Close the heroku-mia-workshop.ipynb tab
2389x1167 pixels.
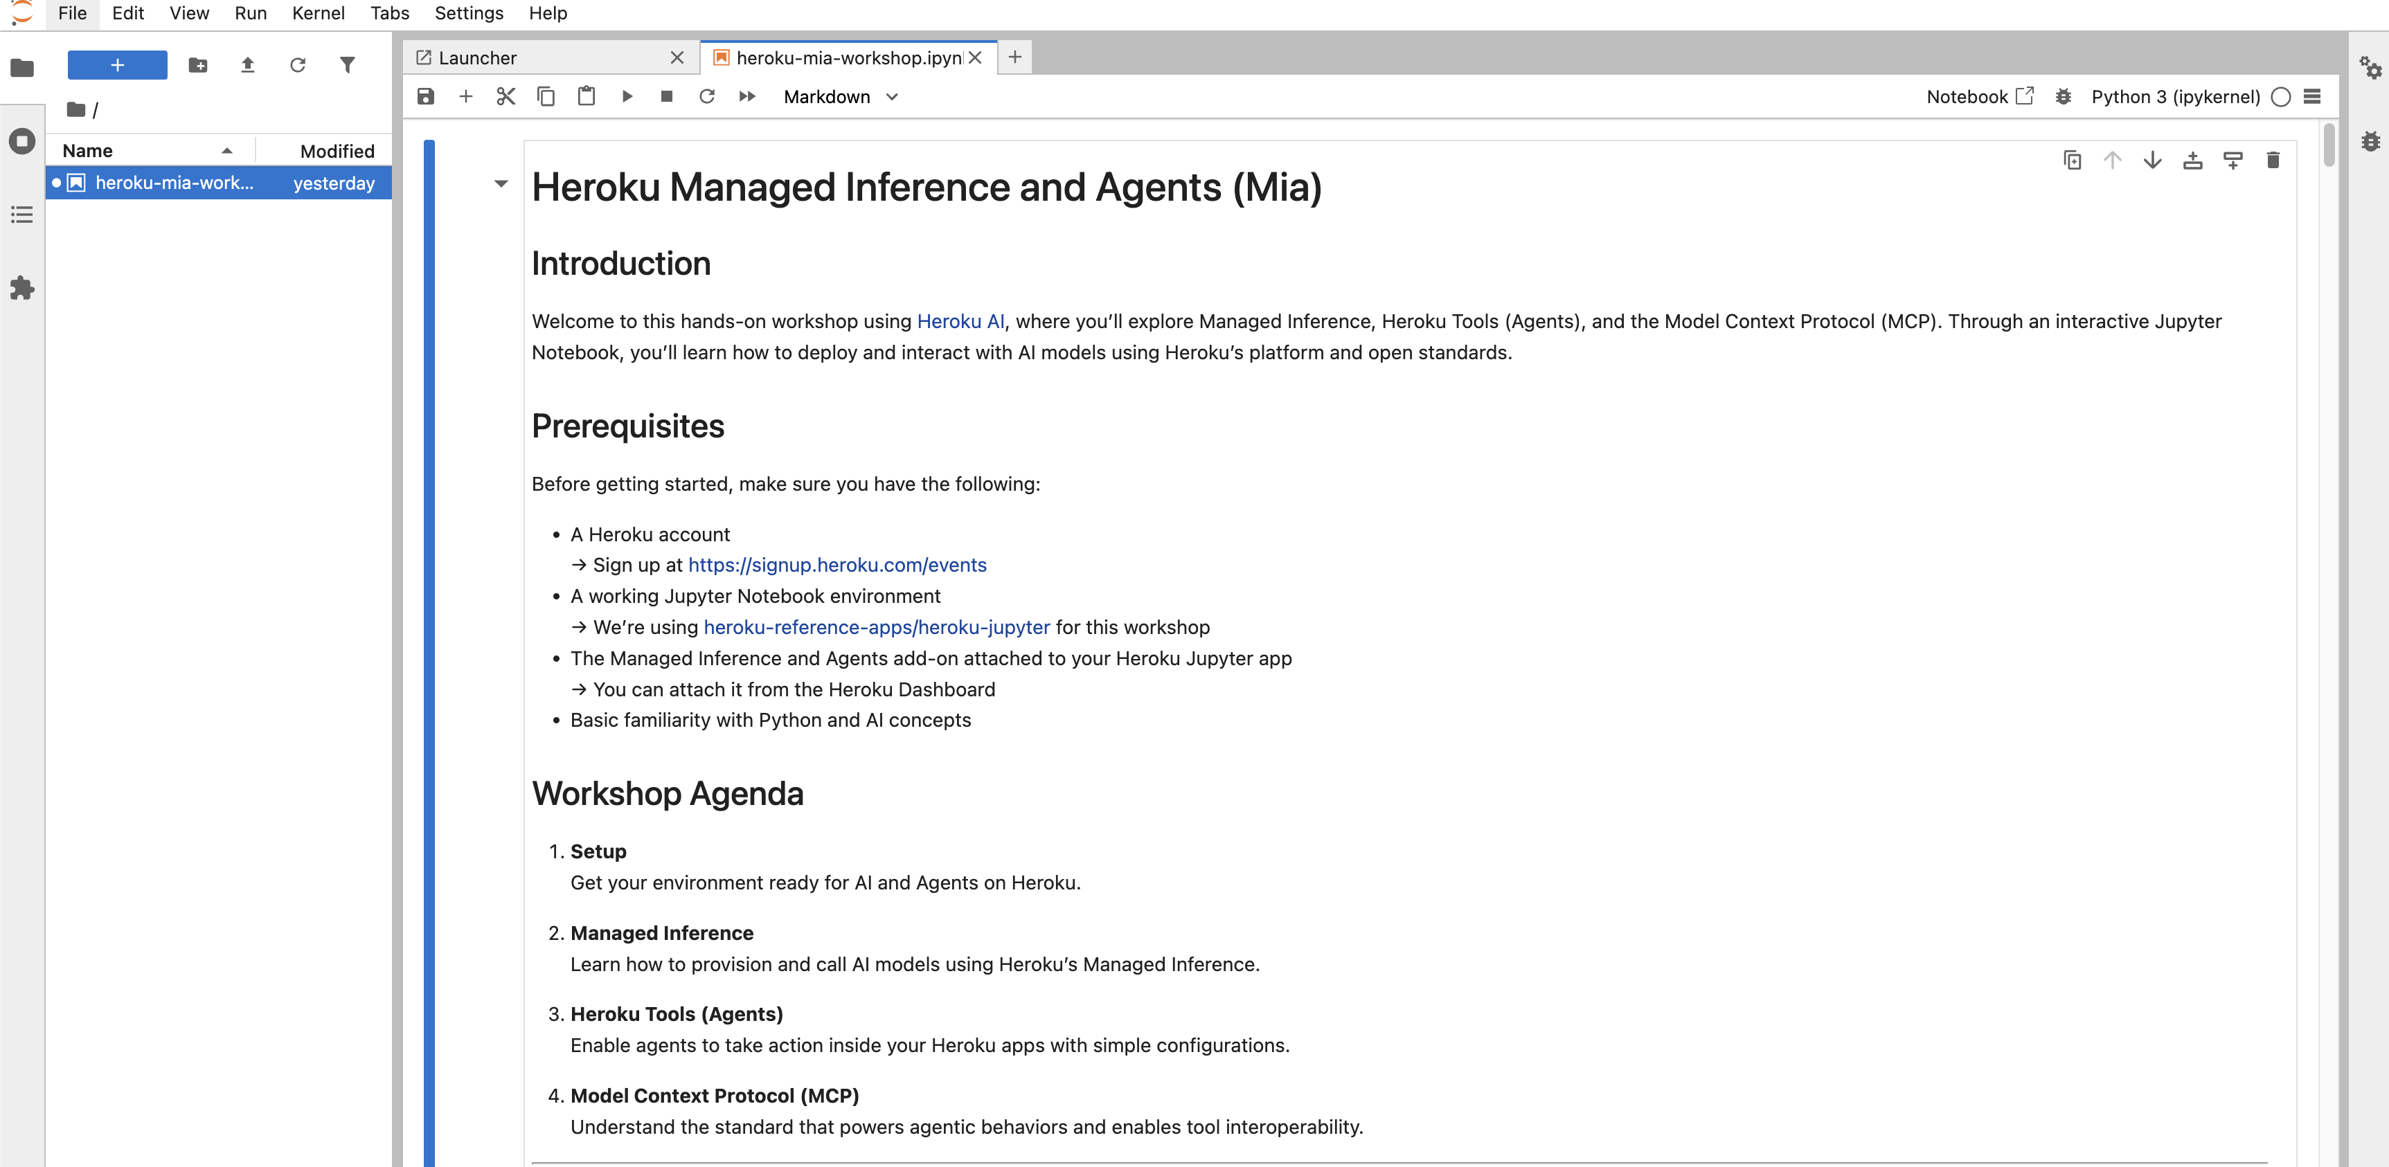point(976,57)
